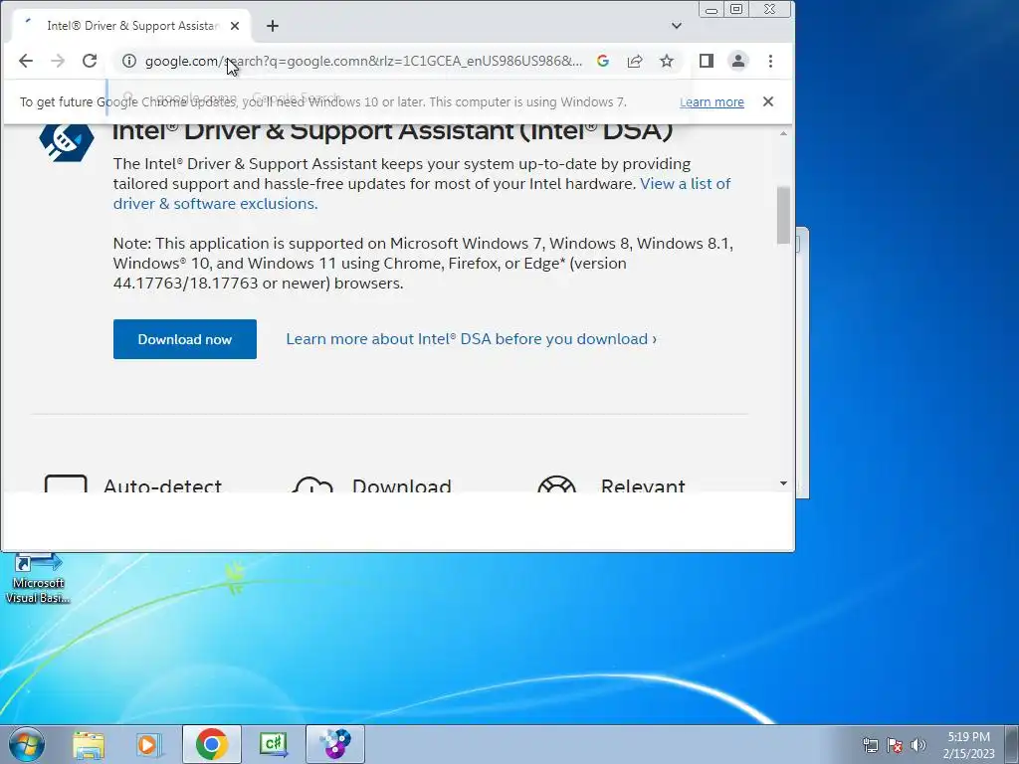
Task: Click the scrollbar up arrow
Action: 783,133
